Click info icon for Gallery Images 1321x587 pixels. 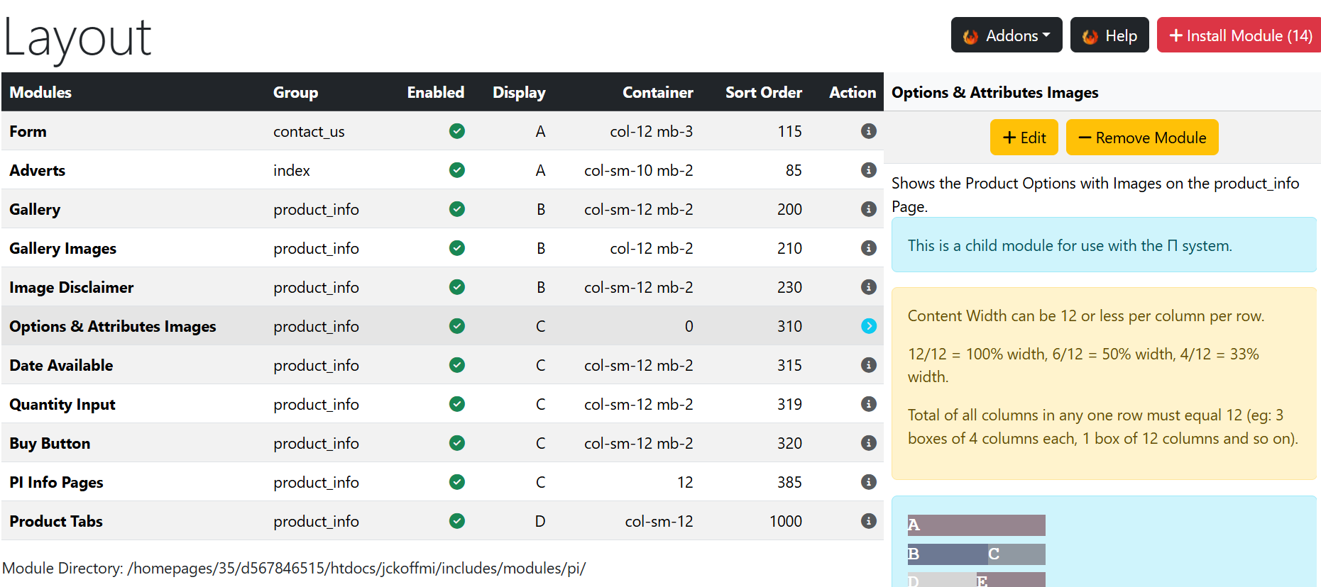click(868, 248)
